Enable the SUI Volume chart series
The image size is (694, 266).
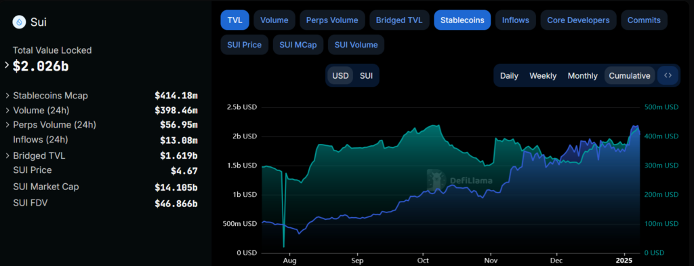pyautogui.click(x=356, y=45)
